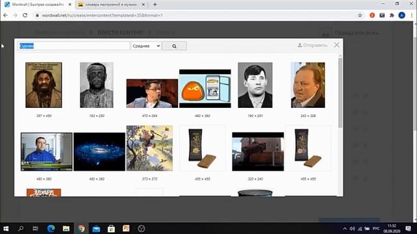Image resolution: width=417 pixels, height=234 pixels.
Task: Click the image results vertical scrollbar
Action: point(340,93)
